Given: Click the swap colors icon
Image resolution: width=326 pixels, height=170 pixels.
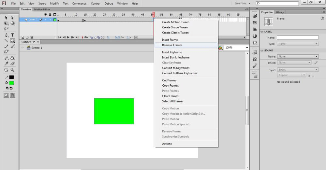Looking at the screenshot, I should tap(11, 88).
